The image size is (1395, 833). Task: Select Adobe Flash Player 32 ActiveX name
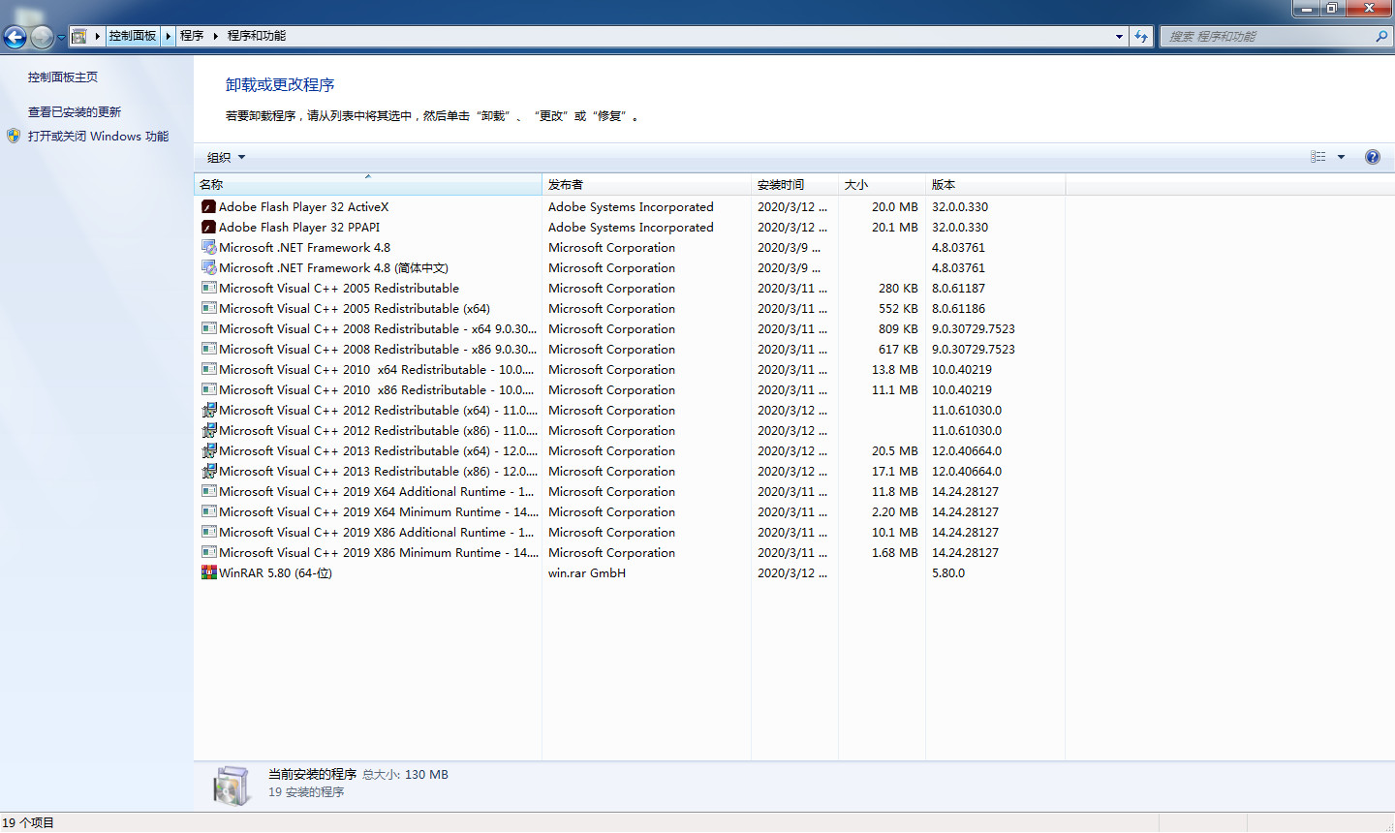303,206
